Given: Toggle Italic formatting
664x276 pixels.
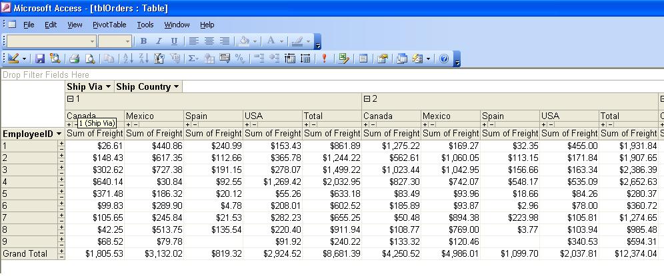Looking at the screenshot, I should [x=159, y=41].
